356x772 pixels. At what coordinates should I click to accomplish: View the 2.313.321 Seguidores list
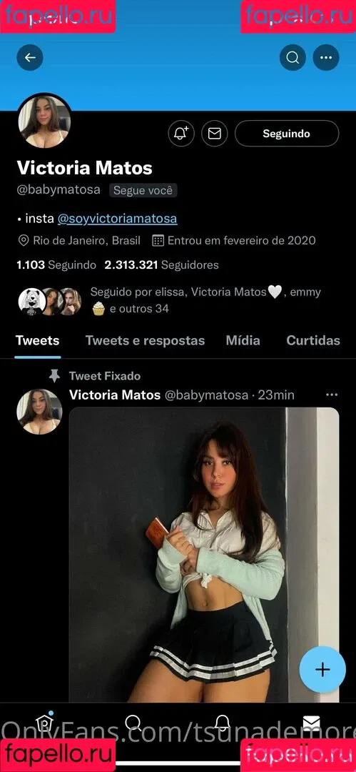pyautogui.click(x=161, y=265)
